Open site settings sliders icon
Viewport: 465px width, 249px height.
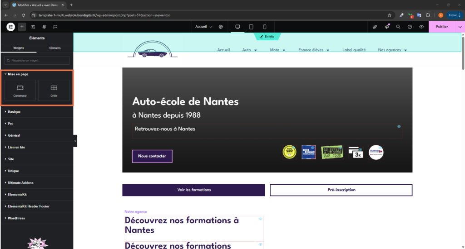pyautogui.click(x=33, y=27)
